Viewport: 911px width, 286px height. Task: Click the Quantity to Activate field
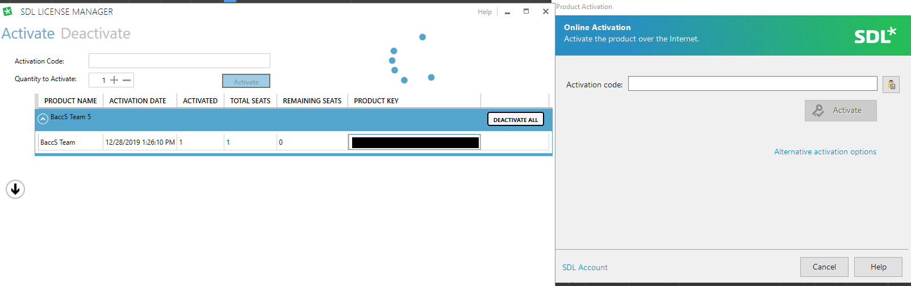[x=111, y=80]
